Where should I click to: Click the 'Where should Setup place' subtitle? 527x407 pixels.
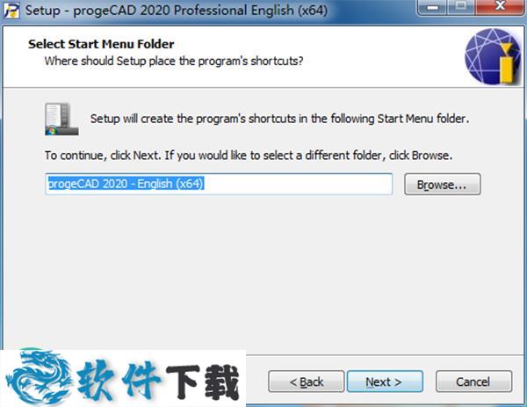click(x=174, y=61)
